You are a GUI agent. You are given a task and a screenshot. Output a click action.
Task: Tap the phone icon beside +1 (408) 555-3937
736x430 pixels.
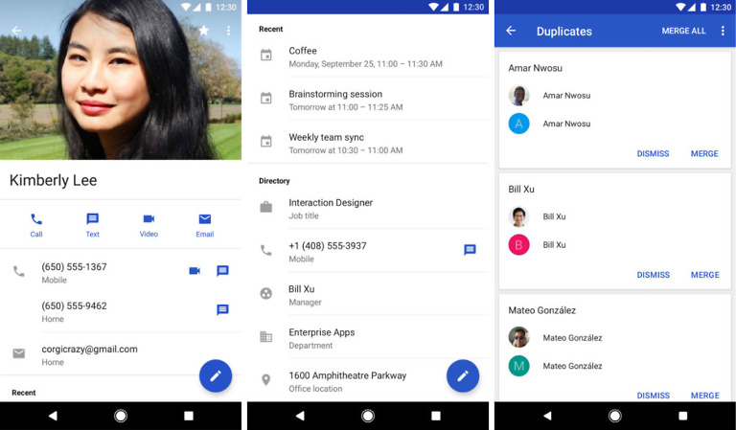pyautogui.click(x=266, y=250)
